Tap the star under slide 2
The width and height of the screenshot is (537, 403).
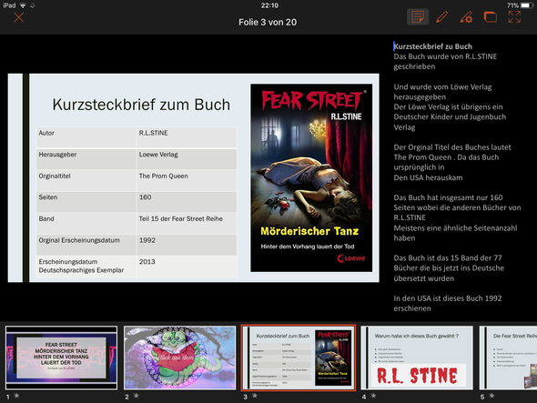(136, 396)
